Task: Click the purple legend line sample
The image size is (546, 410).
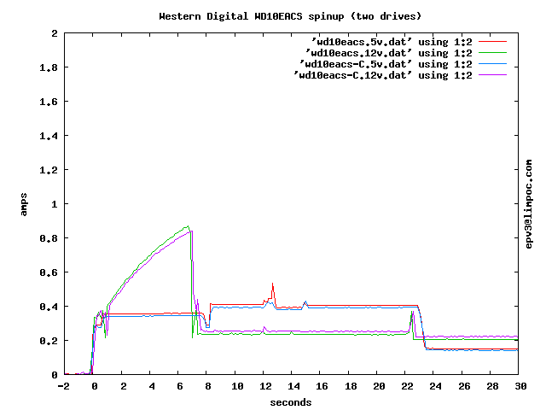Action: [x=492, y=75]
